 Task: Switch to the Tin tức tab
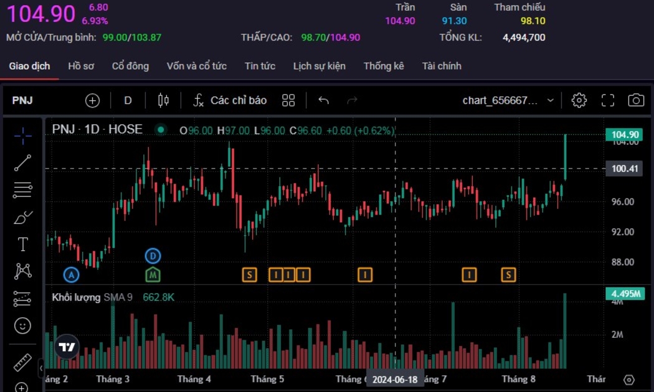260,66
